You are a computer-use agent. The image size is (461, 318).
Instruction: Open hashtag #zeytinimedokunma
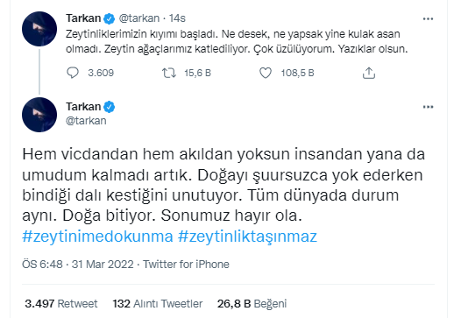coord(97,237)
